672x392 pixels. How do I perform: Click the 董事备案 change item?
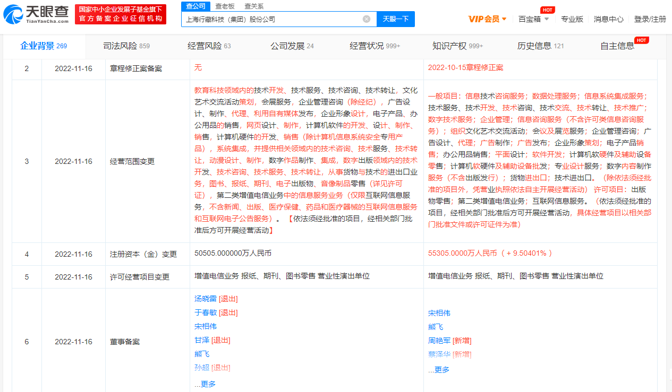click(x=125, y=342)
